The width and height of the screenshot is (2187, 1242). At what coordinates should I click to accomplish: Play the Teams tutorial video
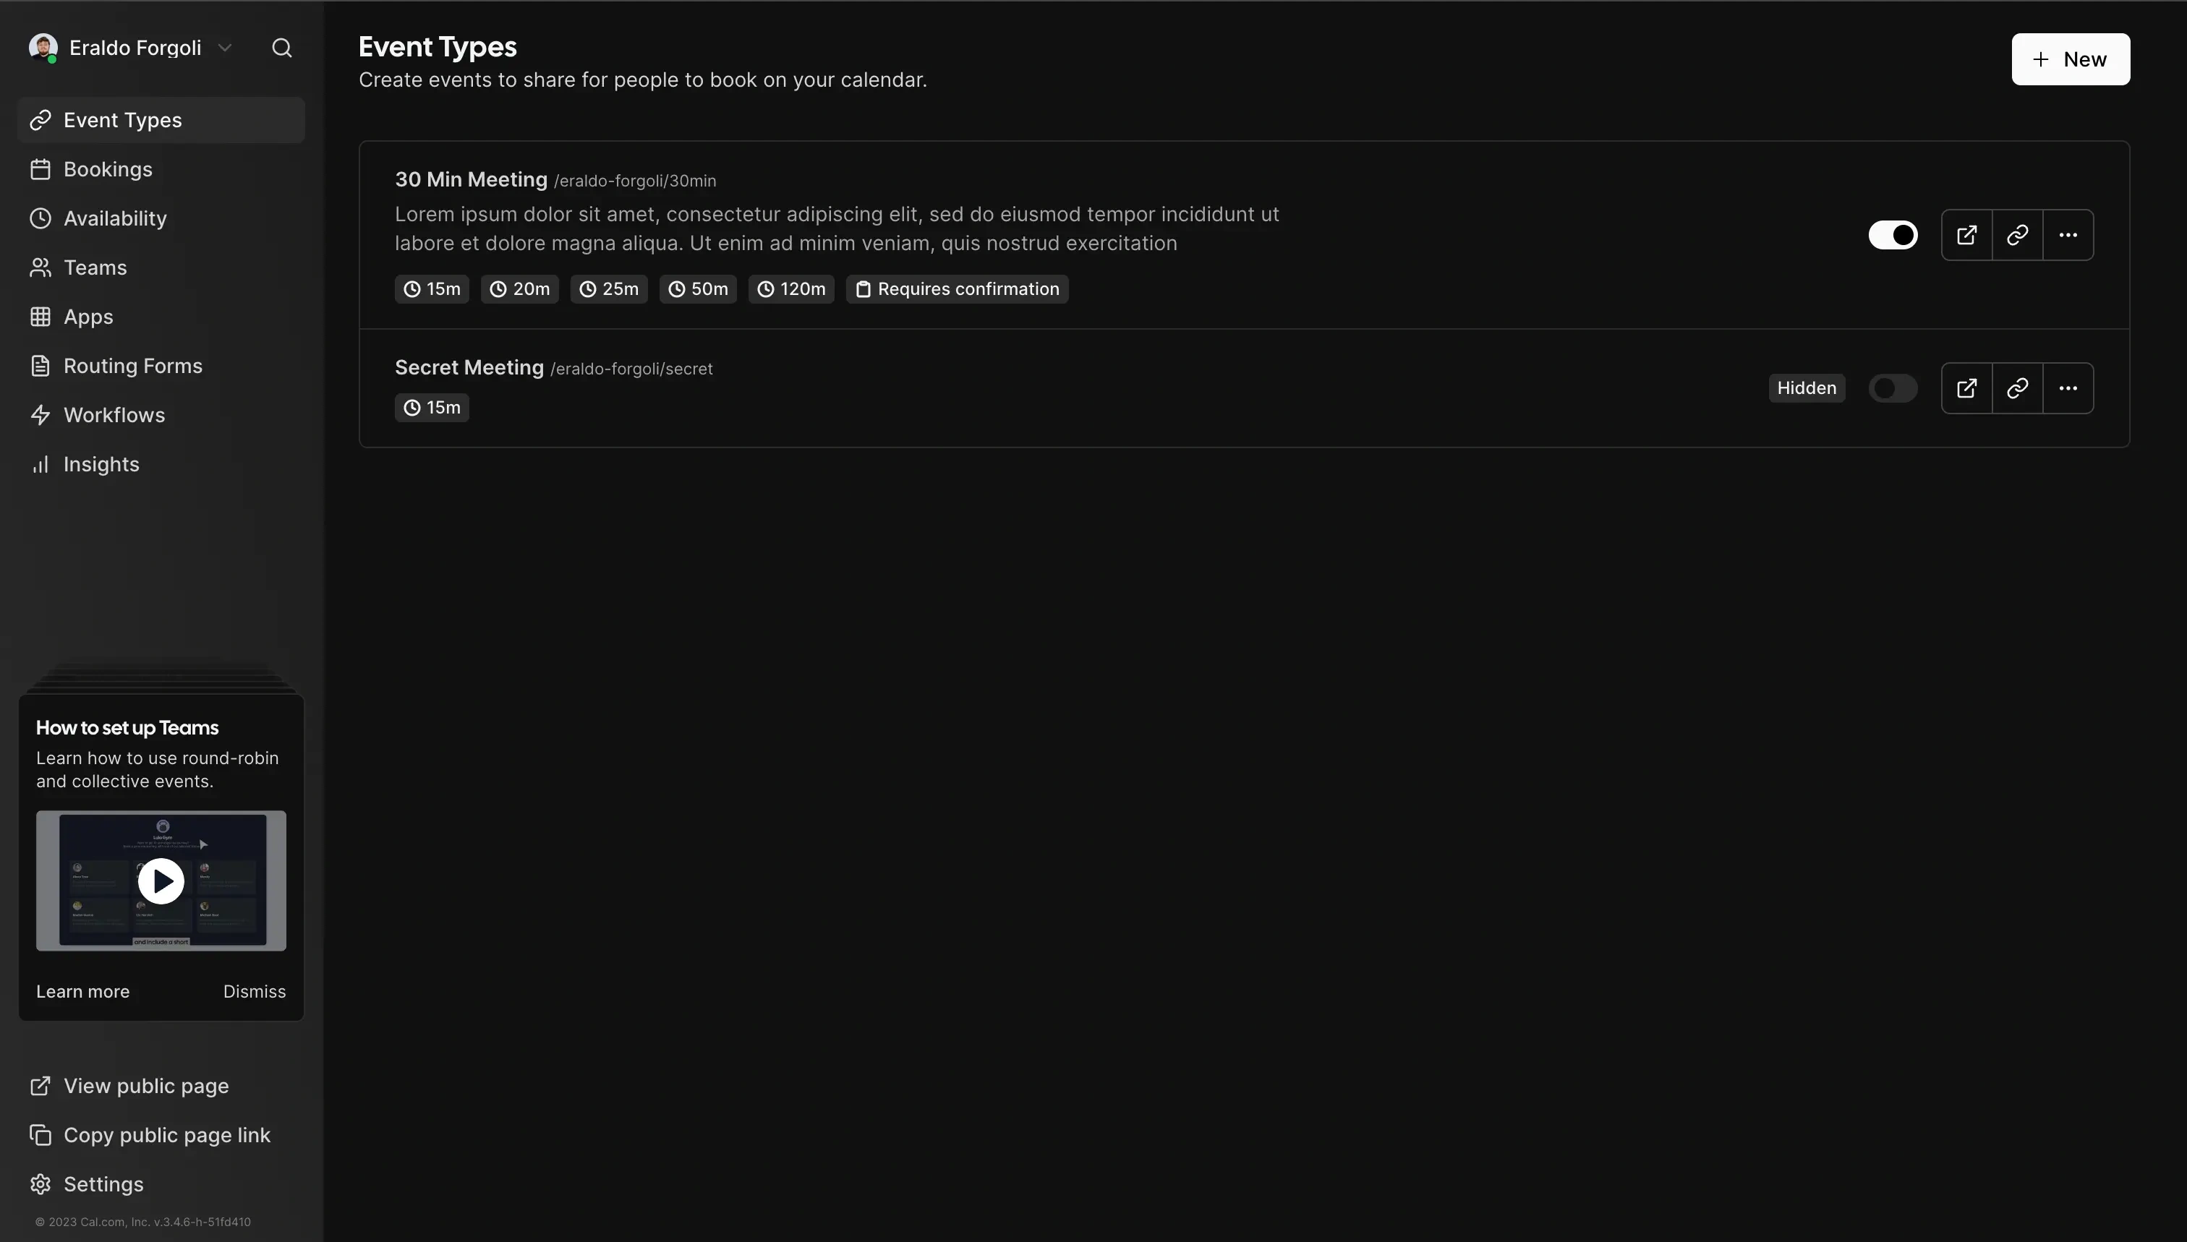point(161,880)
